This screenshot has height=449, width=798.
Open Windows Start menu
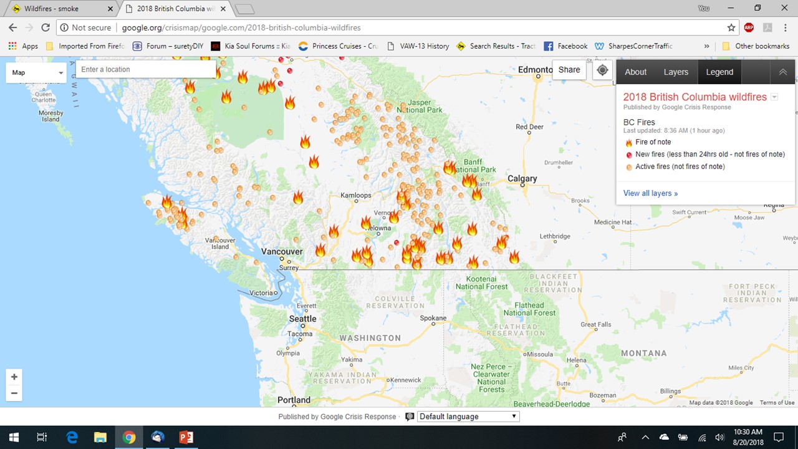(14, 437)
